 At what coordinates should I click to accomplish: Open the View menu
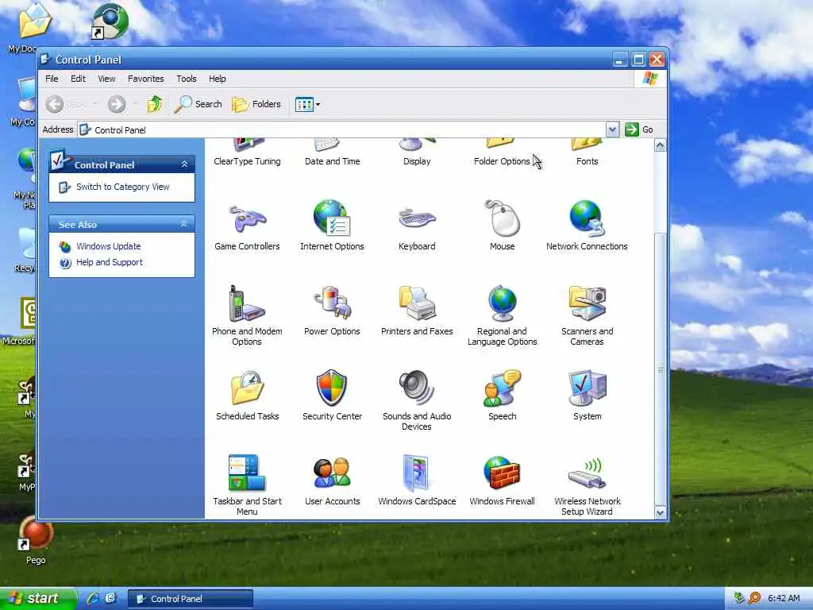(x=107, y=79)
